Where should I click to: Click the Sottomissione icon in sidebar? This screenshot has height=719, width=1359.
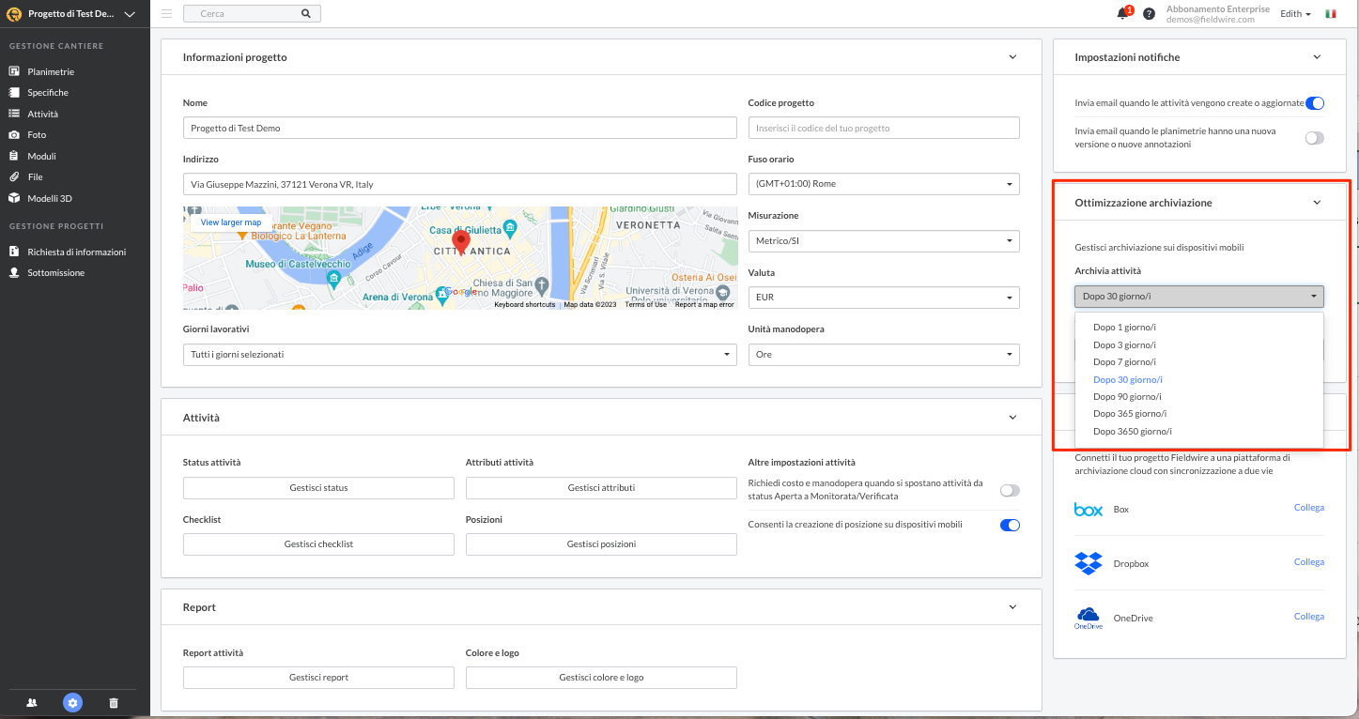pyautogui.click(x=14, y=272)
